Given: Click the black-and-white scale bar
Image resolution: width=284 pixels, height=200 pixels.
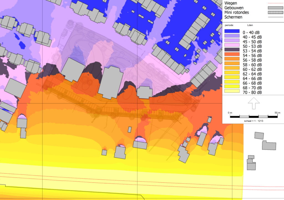Looking at the screenshot, I should pos(254,117).
